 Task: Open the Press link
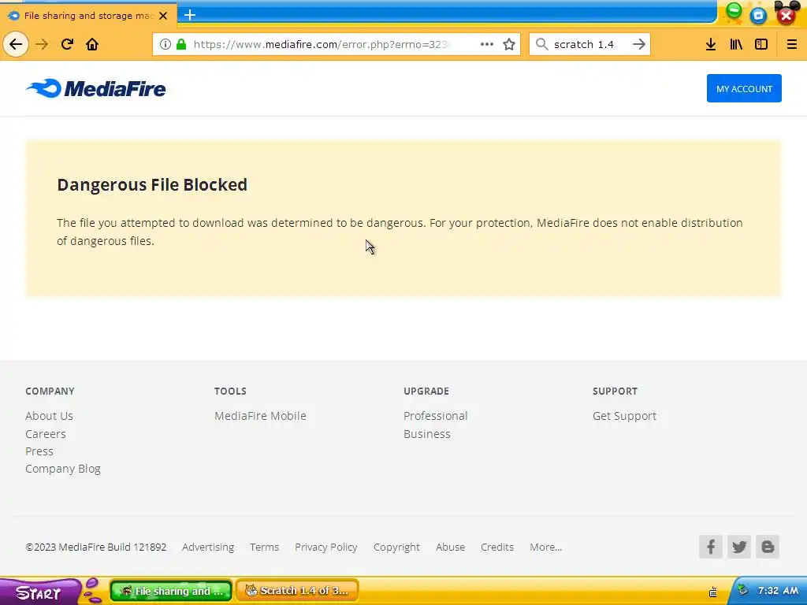coord(39,451)
